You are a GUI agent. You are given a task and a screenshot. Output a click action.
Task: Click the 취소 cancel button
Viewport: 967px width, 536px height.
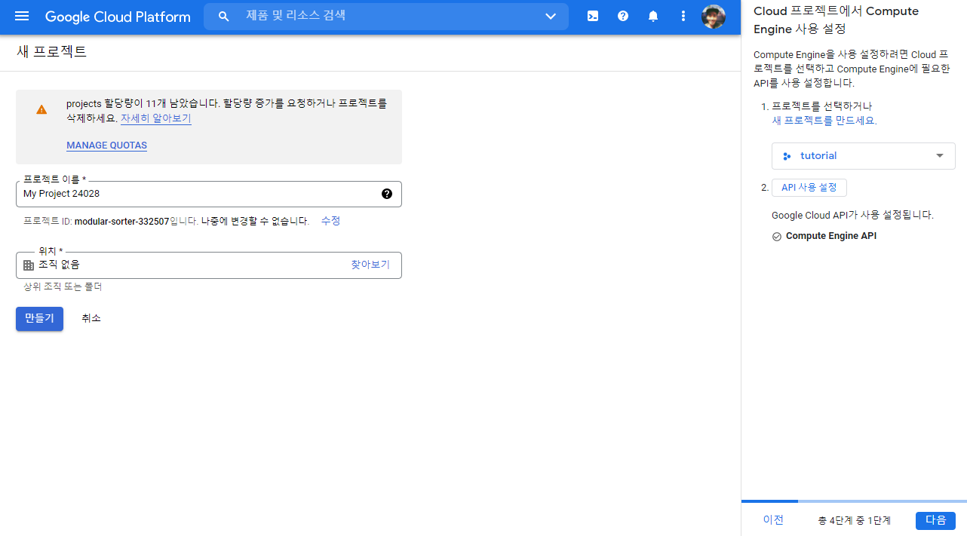[x=91, y=319]
